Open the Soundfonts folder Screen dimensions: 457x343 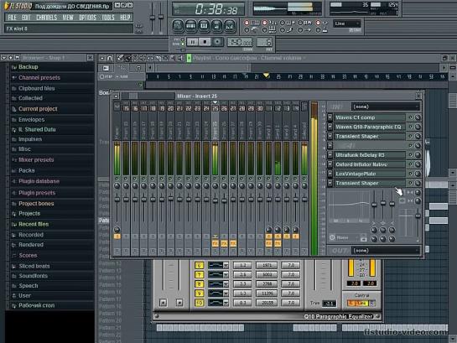(33, 276)
